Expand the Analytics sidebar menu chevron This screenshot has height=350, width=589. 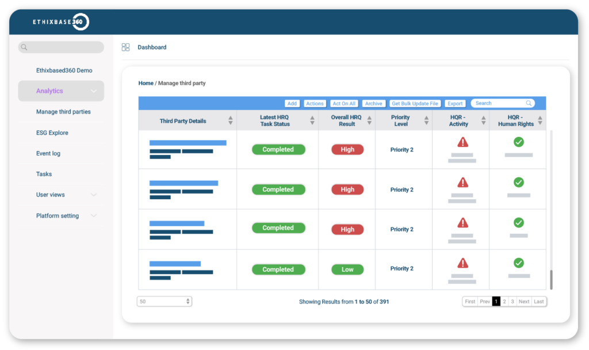point(94,91)
